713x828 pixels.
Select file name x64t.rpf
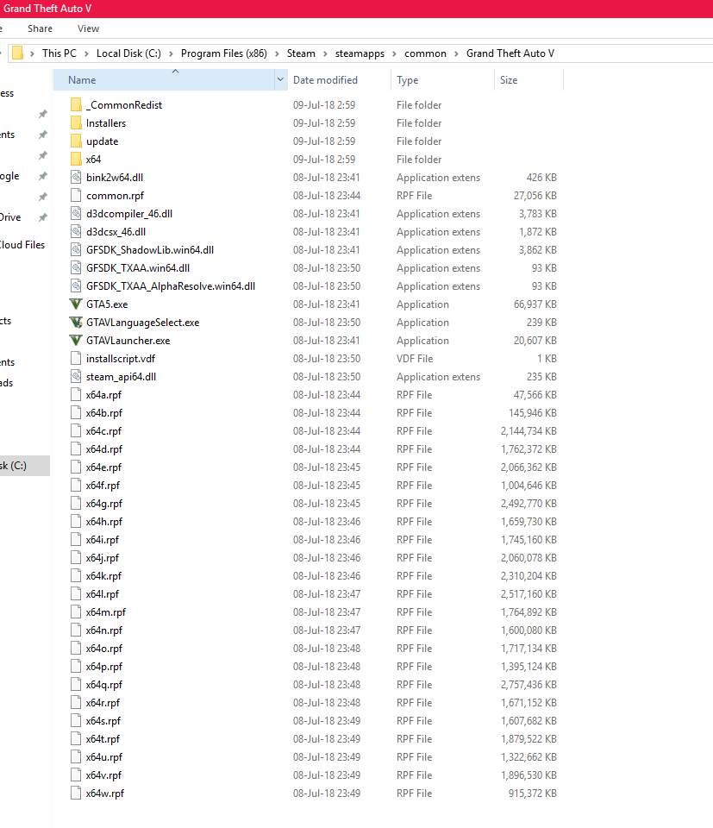point(103,739)
